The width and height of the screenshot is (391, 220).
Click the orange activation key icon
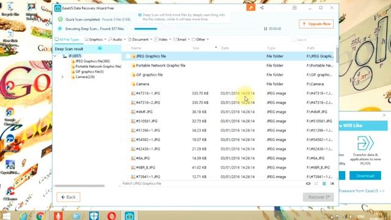pos(251,8)
